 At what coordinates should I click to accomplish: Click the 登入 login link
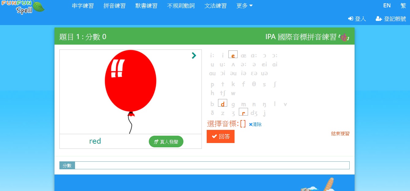[357, 19]
